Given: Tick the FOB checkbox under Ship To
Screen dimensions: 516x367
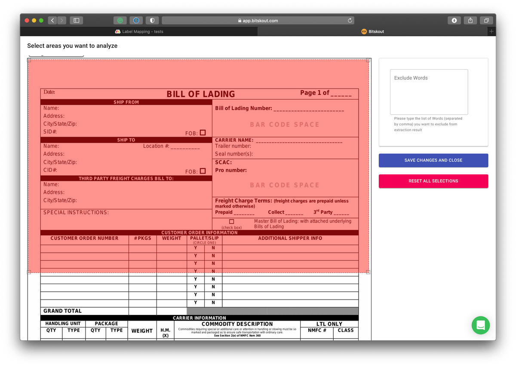Looking at the screenshot, I should coord(203,171).
